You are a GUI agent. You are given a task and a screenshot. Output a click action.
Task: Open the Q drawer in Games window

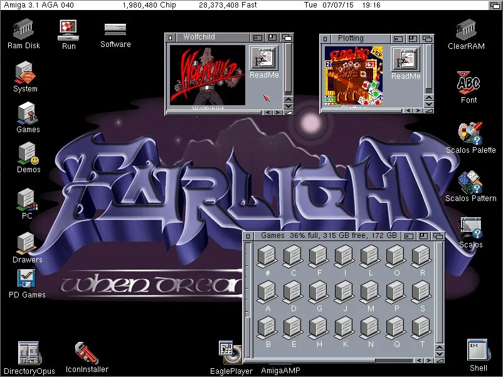pos(396,331)
